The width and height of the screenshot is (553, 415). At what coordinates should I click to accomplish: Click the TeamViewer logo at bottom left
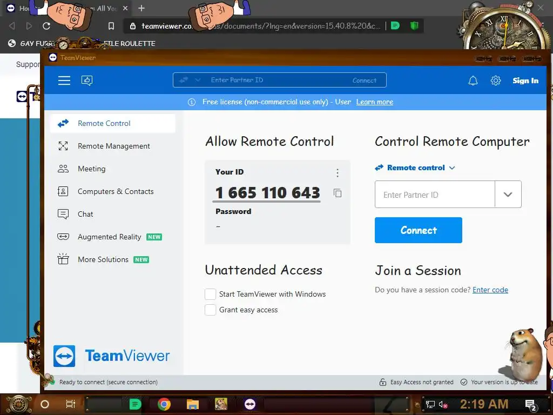pyautogui.click(x=111, y=356)
